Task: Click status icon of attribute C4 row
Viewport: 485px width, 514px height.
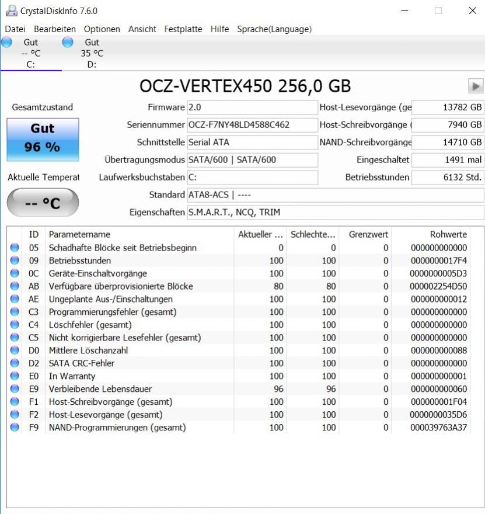Action: (15, 325)
